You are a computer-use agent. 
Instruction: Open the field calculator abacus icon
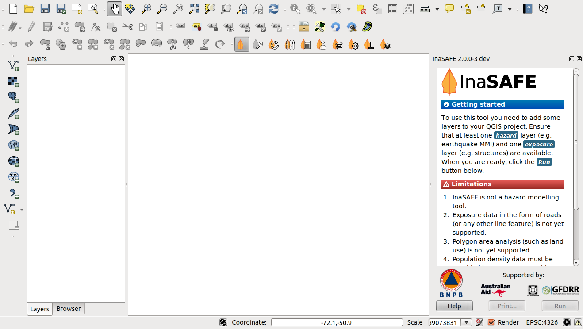(x=409, y=8)
